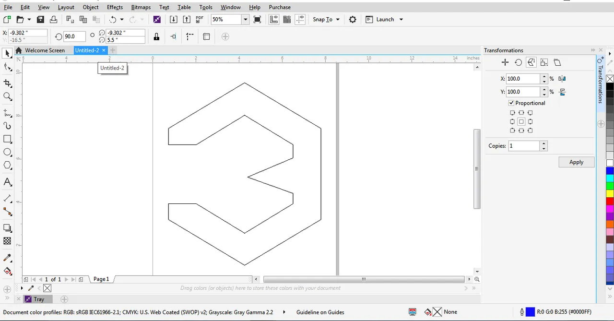This screenshot has width=614, height=321.
Task: Select the Polygon tool
Action: pyautogui.click(x=7, y=166)
